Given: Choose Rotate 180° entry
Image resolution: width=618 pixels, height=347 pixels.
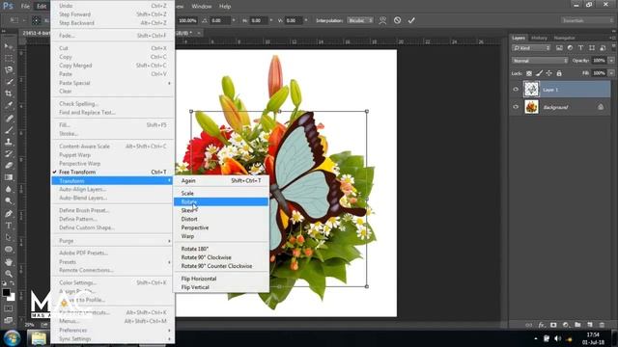Looking at the screenshot, I should point(221,249).
